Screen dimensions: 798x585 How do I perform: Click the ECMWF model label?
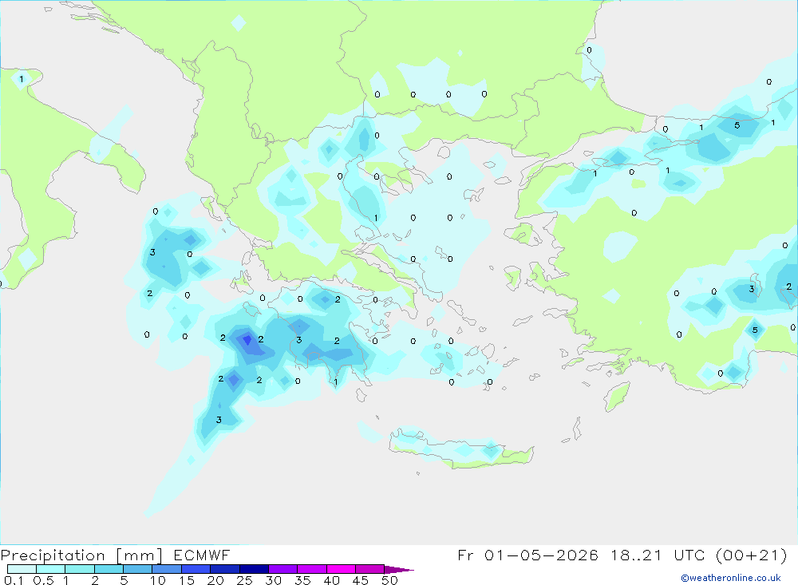pos(202,555)
